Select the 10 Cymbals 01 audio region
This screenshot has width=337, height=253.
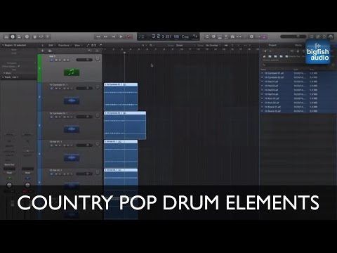tap(121, 97)
